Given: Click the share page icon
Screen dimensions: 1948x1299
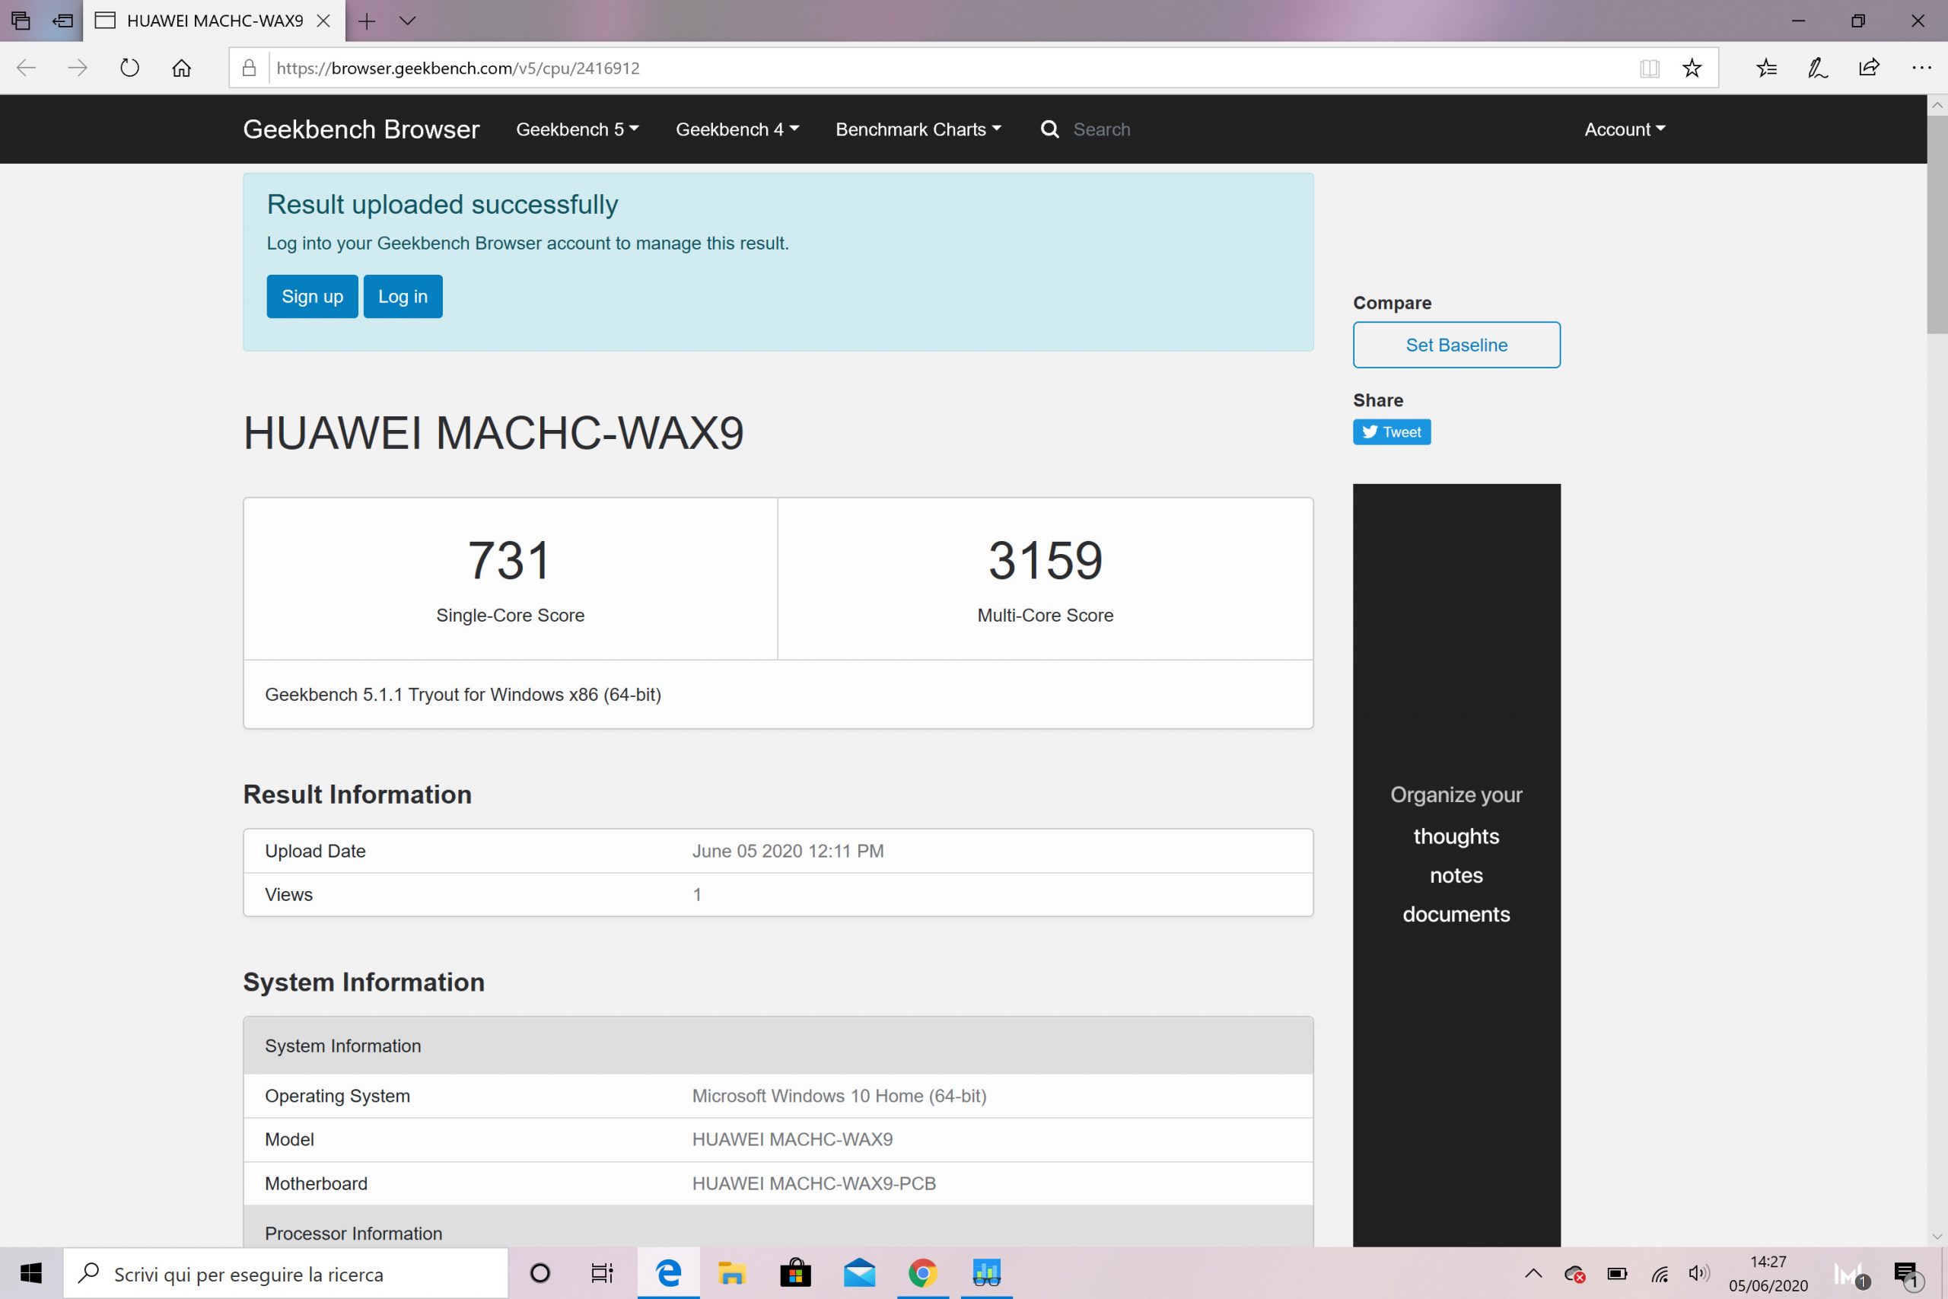Looking at the screenshot, I should tap(1870, 68).
